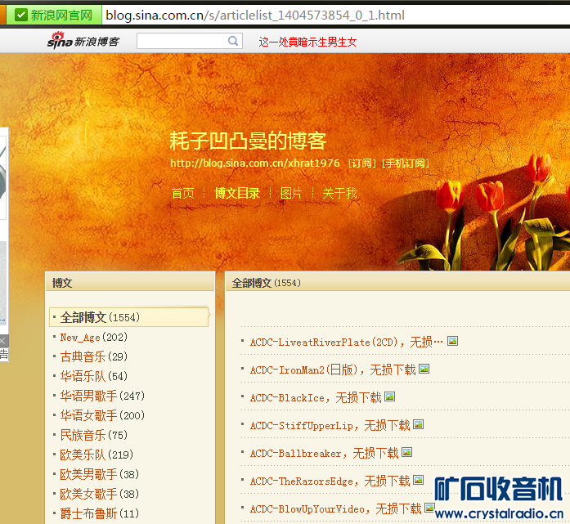Open the 关于我 about tab
Viewport: 570px width, 524px height.
[x=339, y=193]
